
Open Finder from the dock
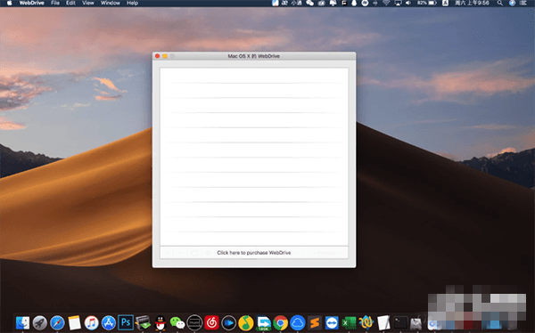click(x=23, y=322)
